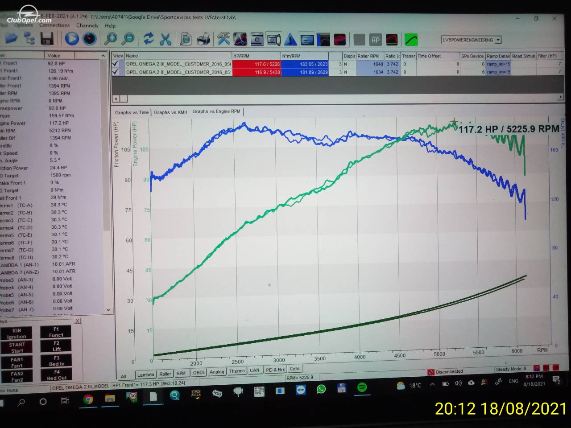Select the PID & Brk tab
This screenshot has height=428, width=571.
[x=275, y=370]
